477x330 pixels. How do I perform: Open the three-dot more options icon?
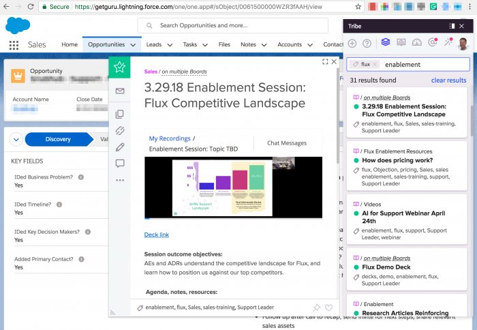tap(120, 180)
